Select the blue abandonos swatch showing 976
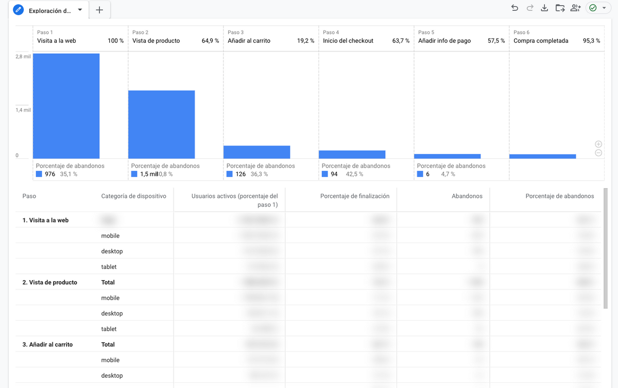This screenshot has width=618, height=388. pos(39,174)
